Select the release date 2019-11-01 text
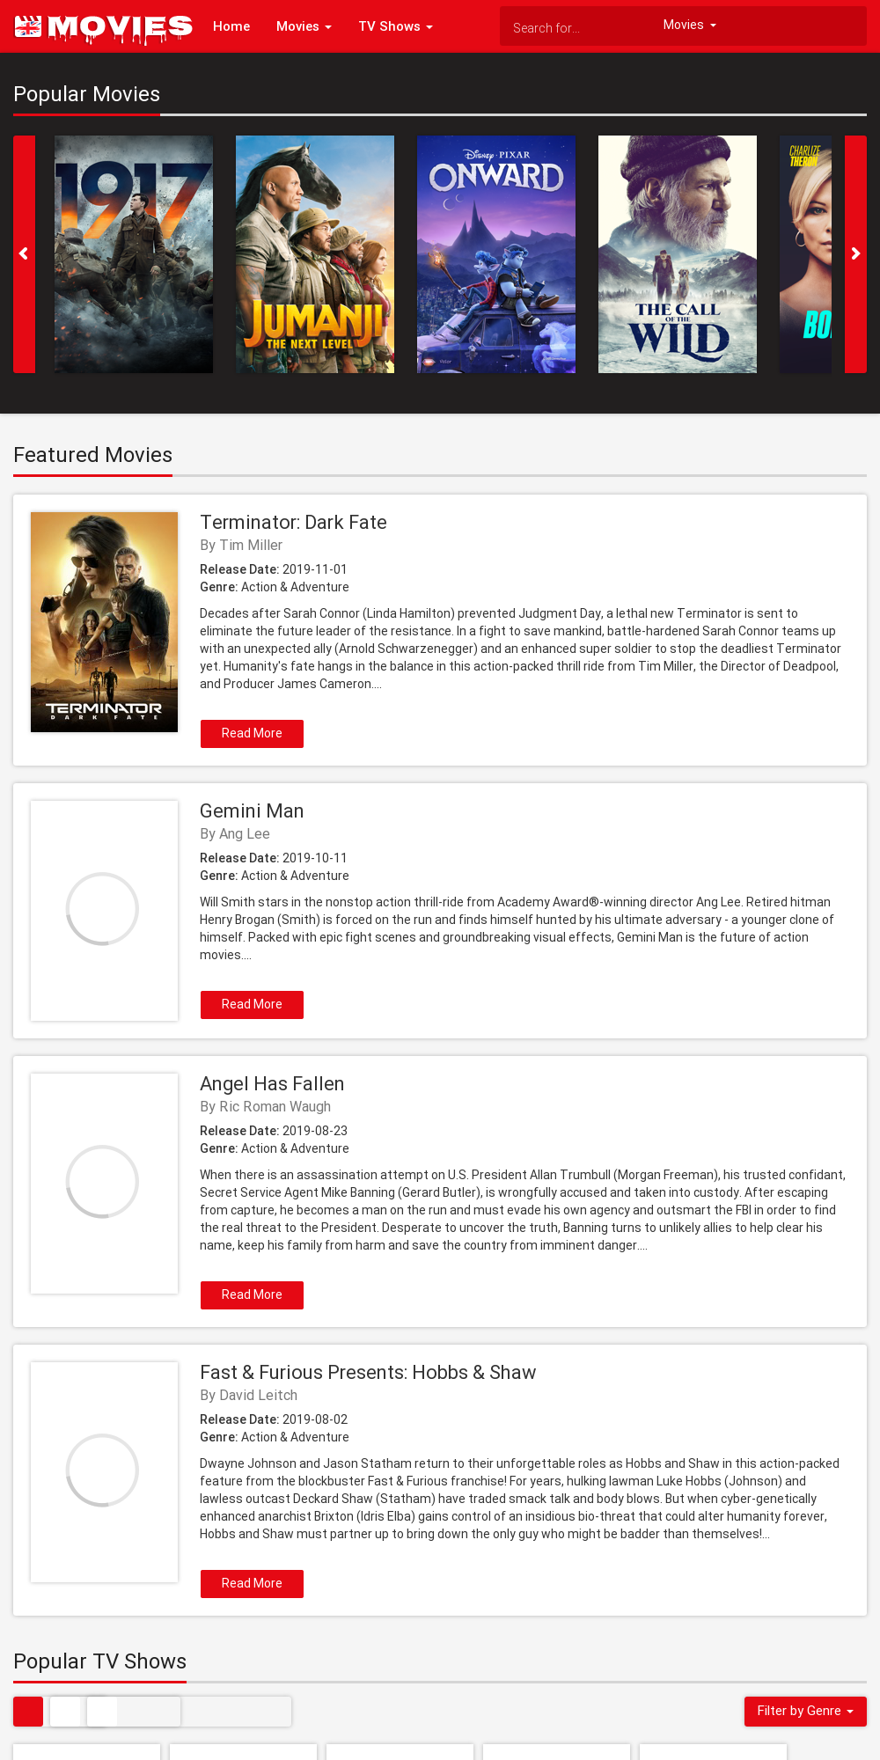 [315, 569]
